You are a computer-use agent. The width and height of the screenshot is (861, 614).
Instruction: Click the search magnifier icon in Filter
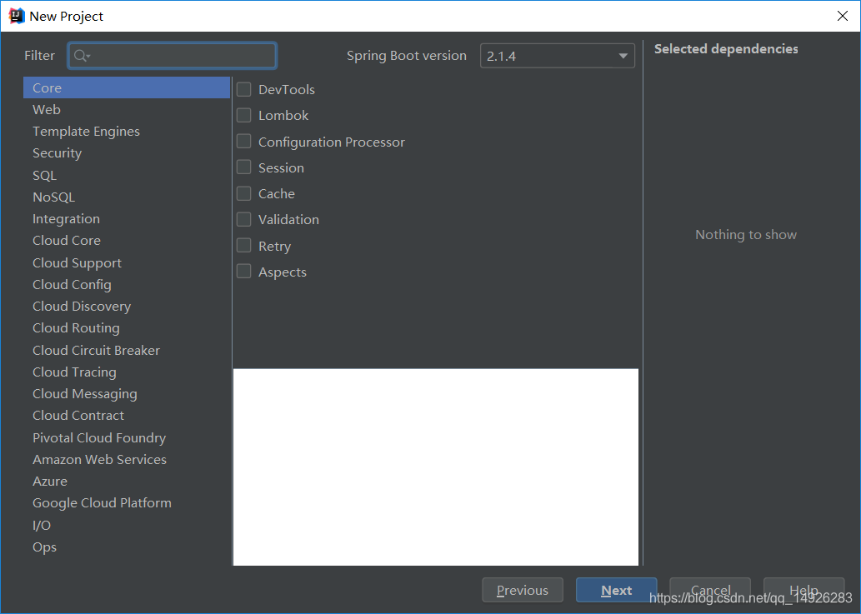click(x=82, y=56)
